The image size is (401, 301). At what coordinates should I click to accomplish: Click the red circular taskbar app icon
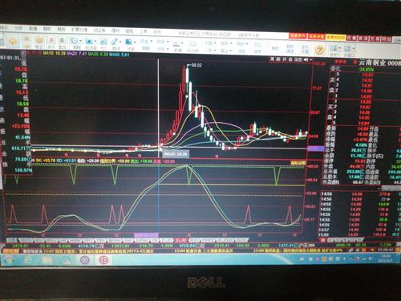pos(103,260)
